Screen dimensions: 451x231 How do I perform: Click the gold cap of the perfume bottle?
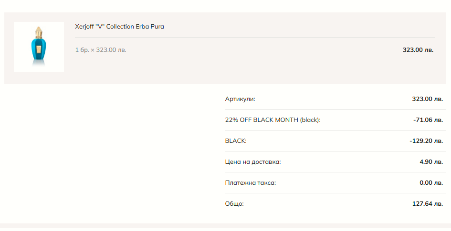point(39,33)
